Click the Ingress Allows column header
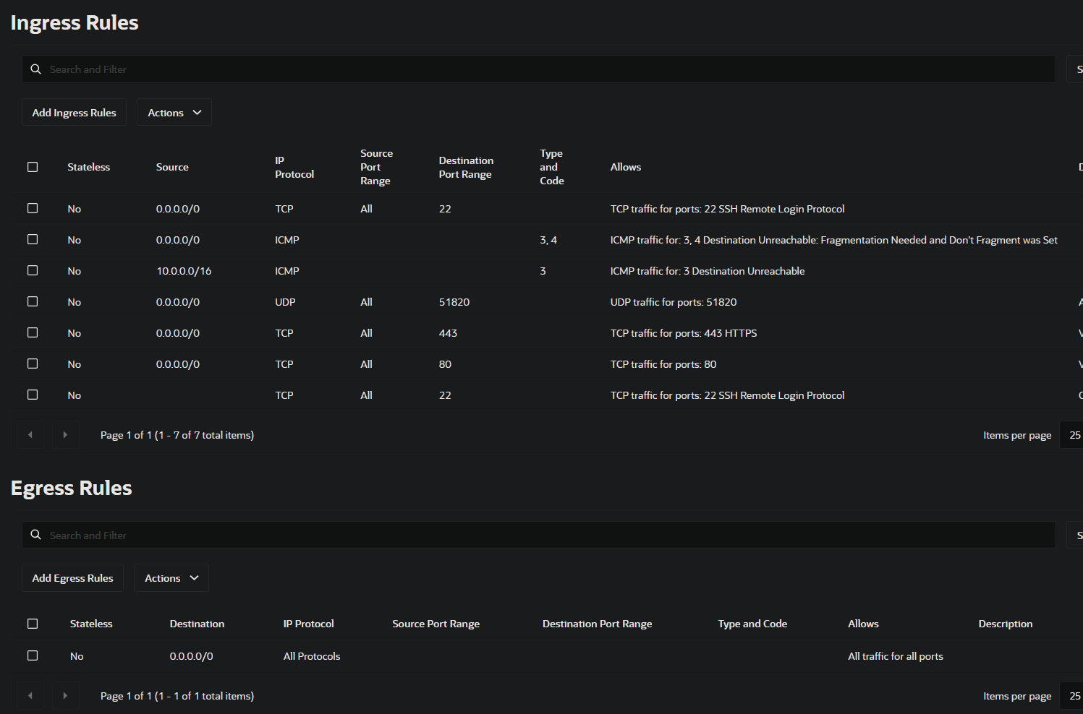Image resolution: width=1083 pixels, height=714 pixels. click(626, 167)
